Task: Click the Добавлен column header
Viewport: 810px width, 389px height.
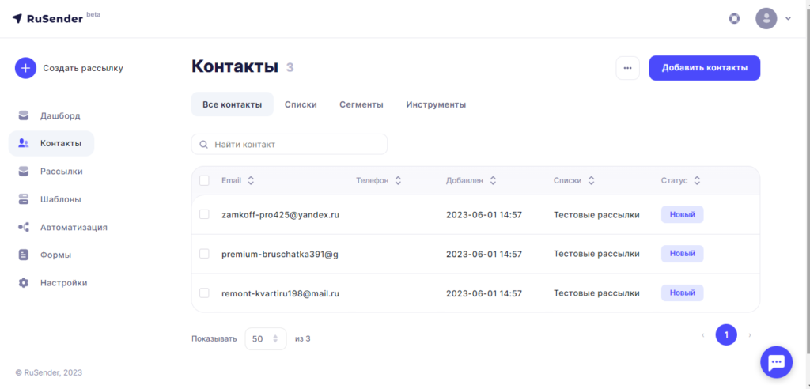Action: click(465, 180)
